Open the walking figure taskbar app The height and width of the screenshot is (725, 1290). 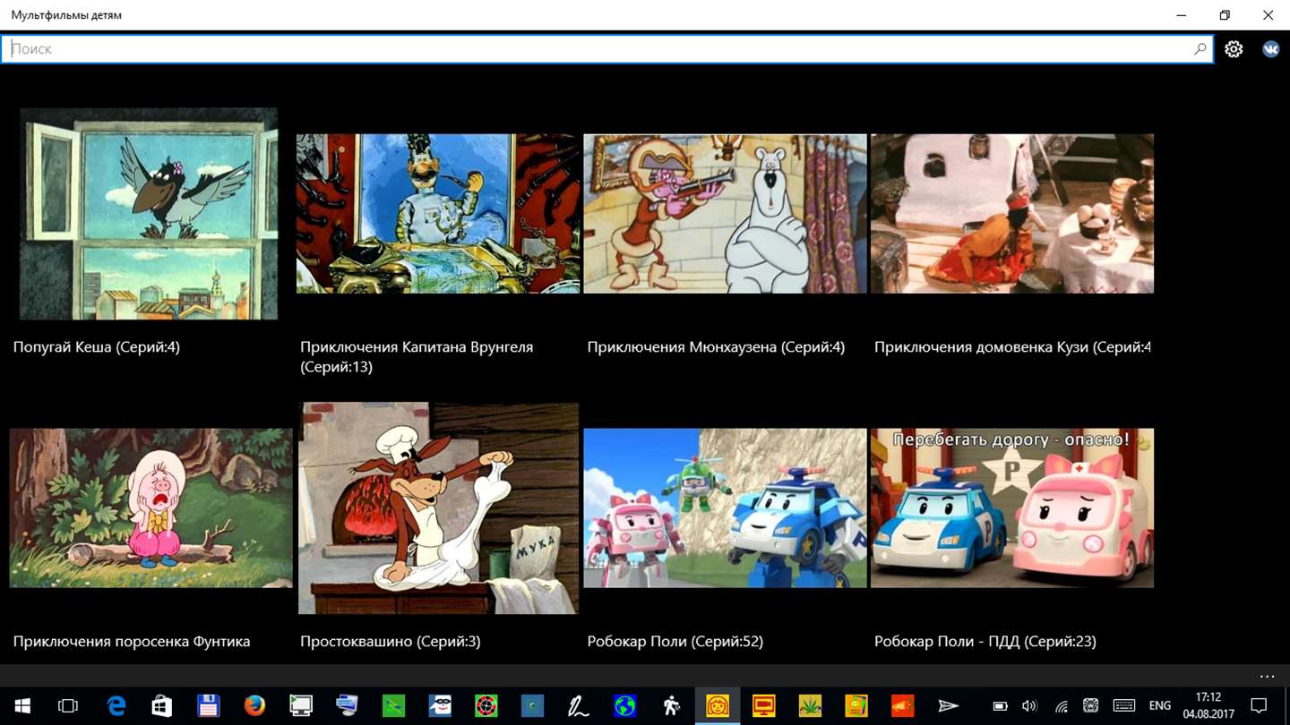point(672,706)
